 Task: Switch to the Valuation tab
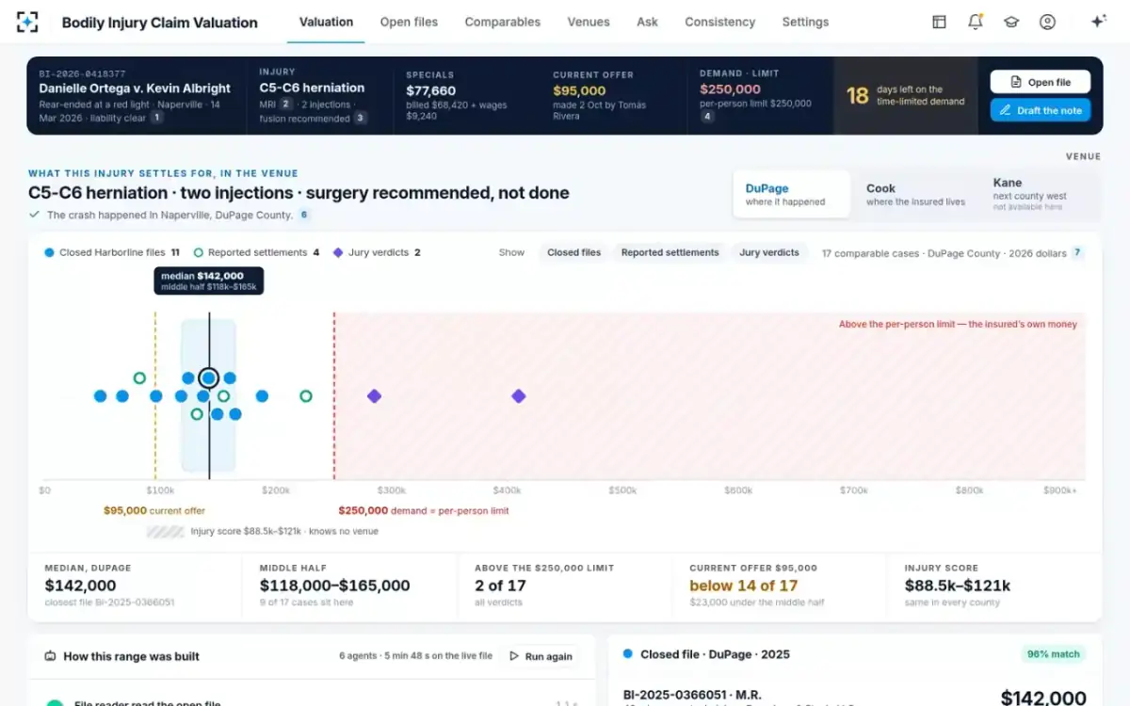(326, 22)
